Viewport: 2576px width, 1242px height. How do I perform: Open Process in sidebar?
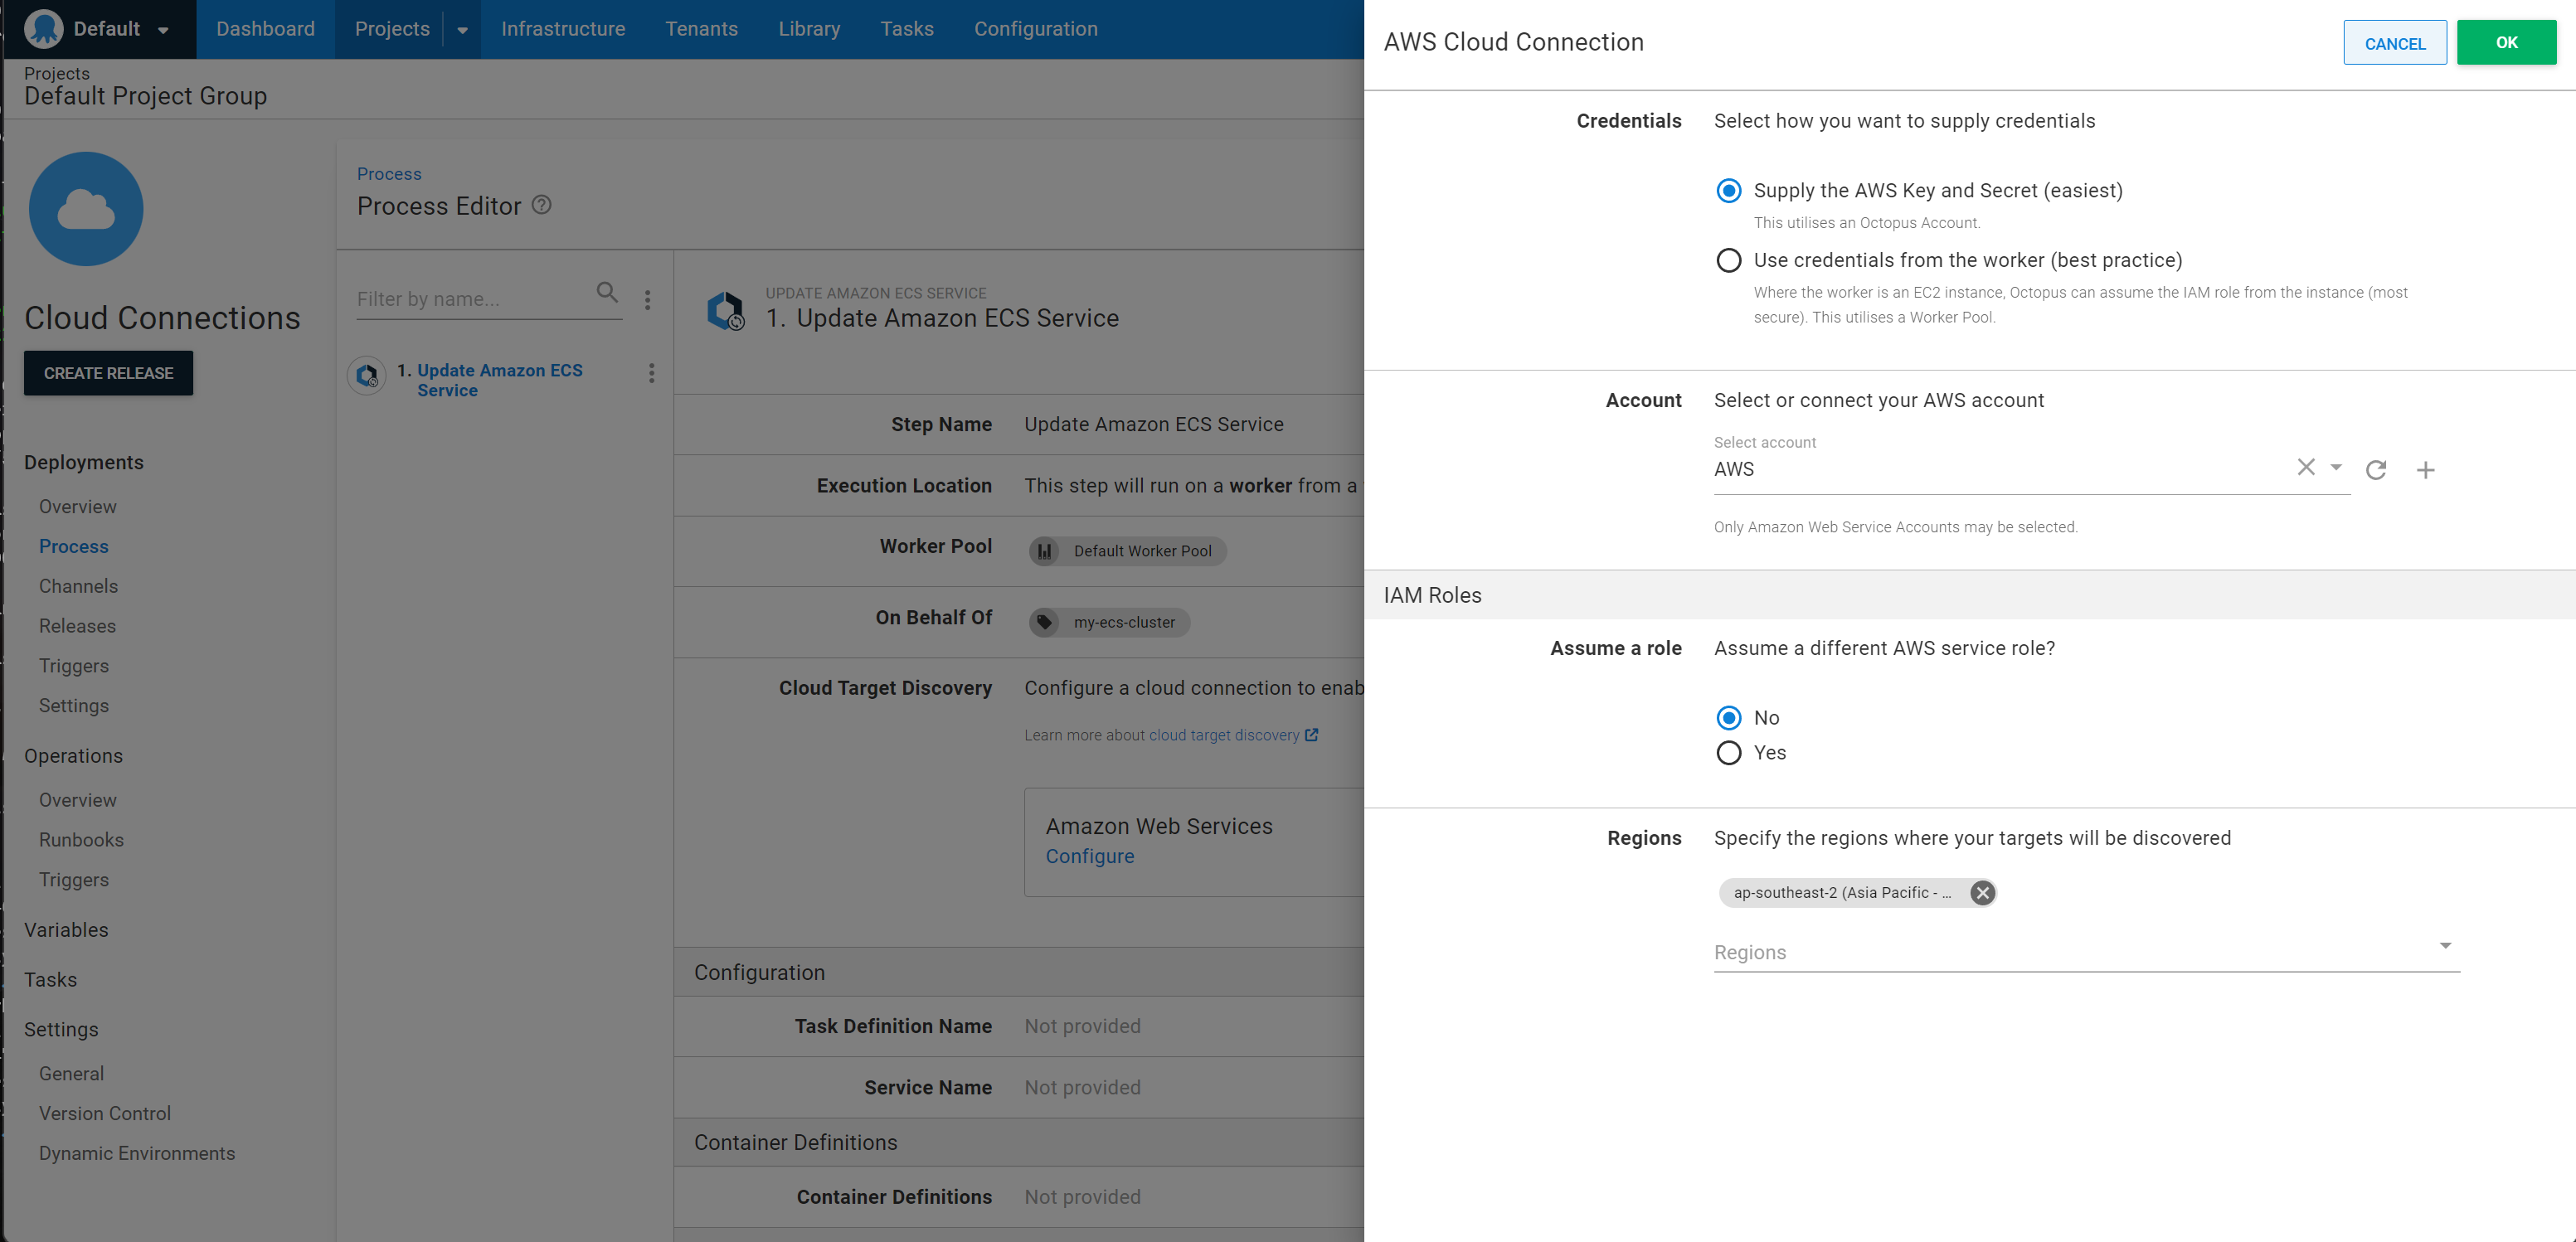[74, 547]
